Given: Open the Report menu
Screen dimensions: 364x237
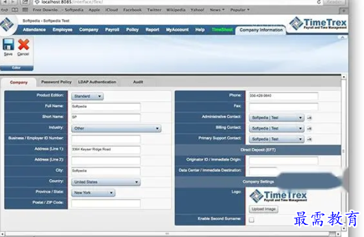Looking at the screenshot, I should click(x=153, y=29).
